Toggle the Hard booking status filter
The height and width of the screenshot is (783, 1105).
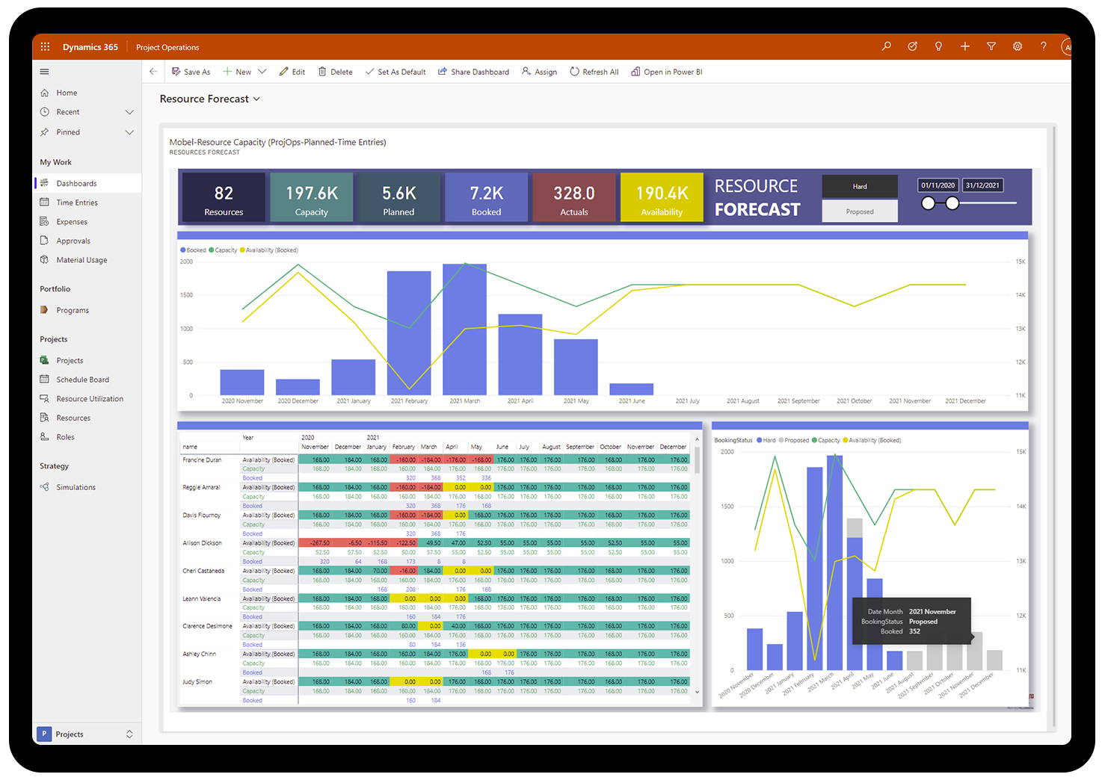point(859,186)
